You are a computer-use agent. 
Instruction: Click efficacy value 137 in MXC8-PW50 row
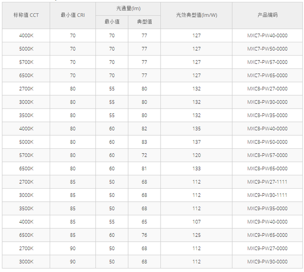point(196,142)
